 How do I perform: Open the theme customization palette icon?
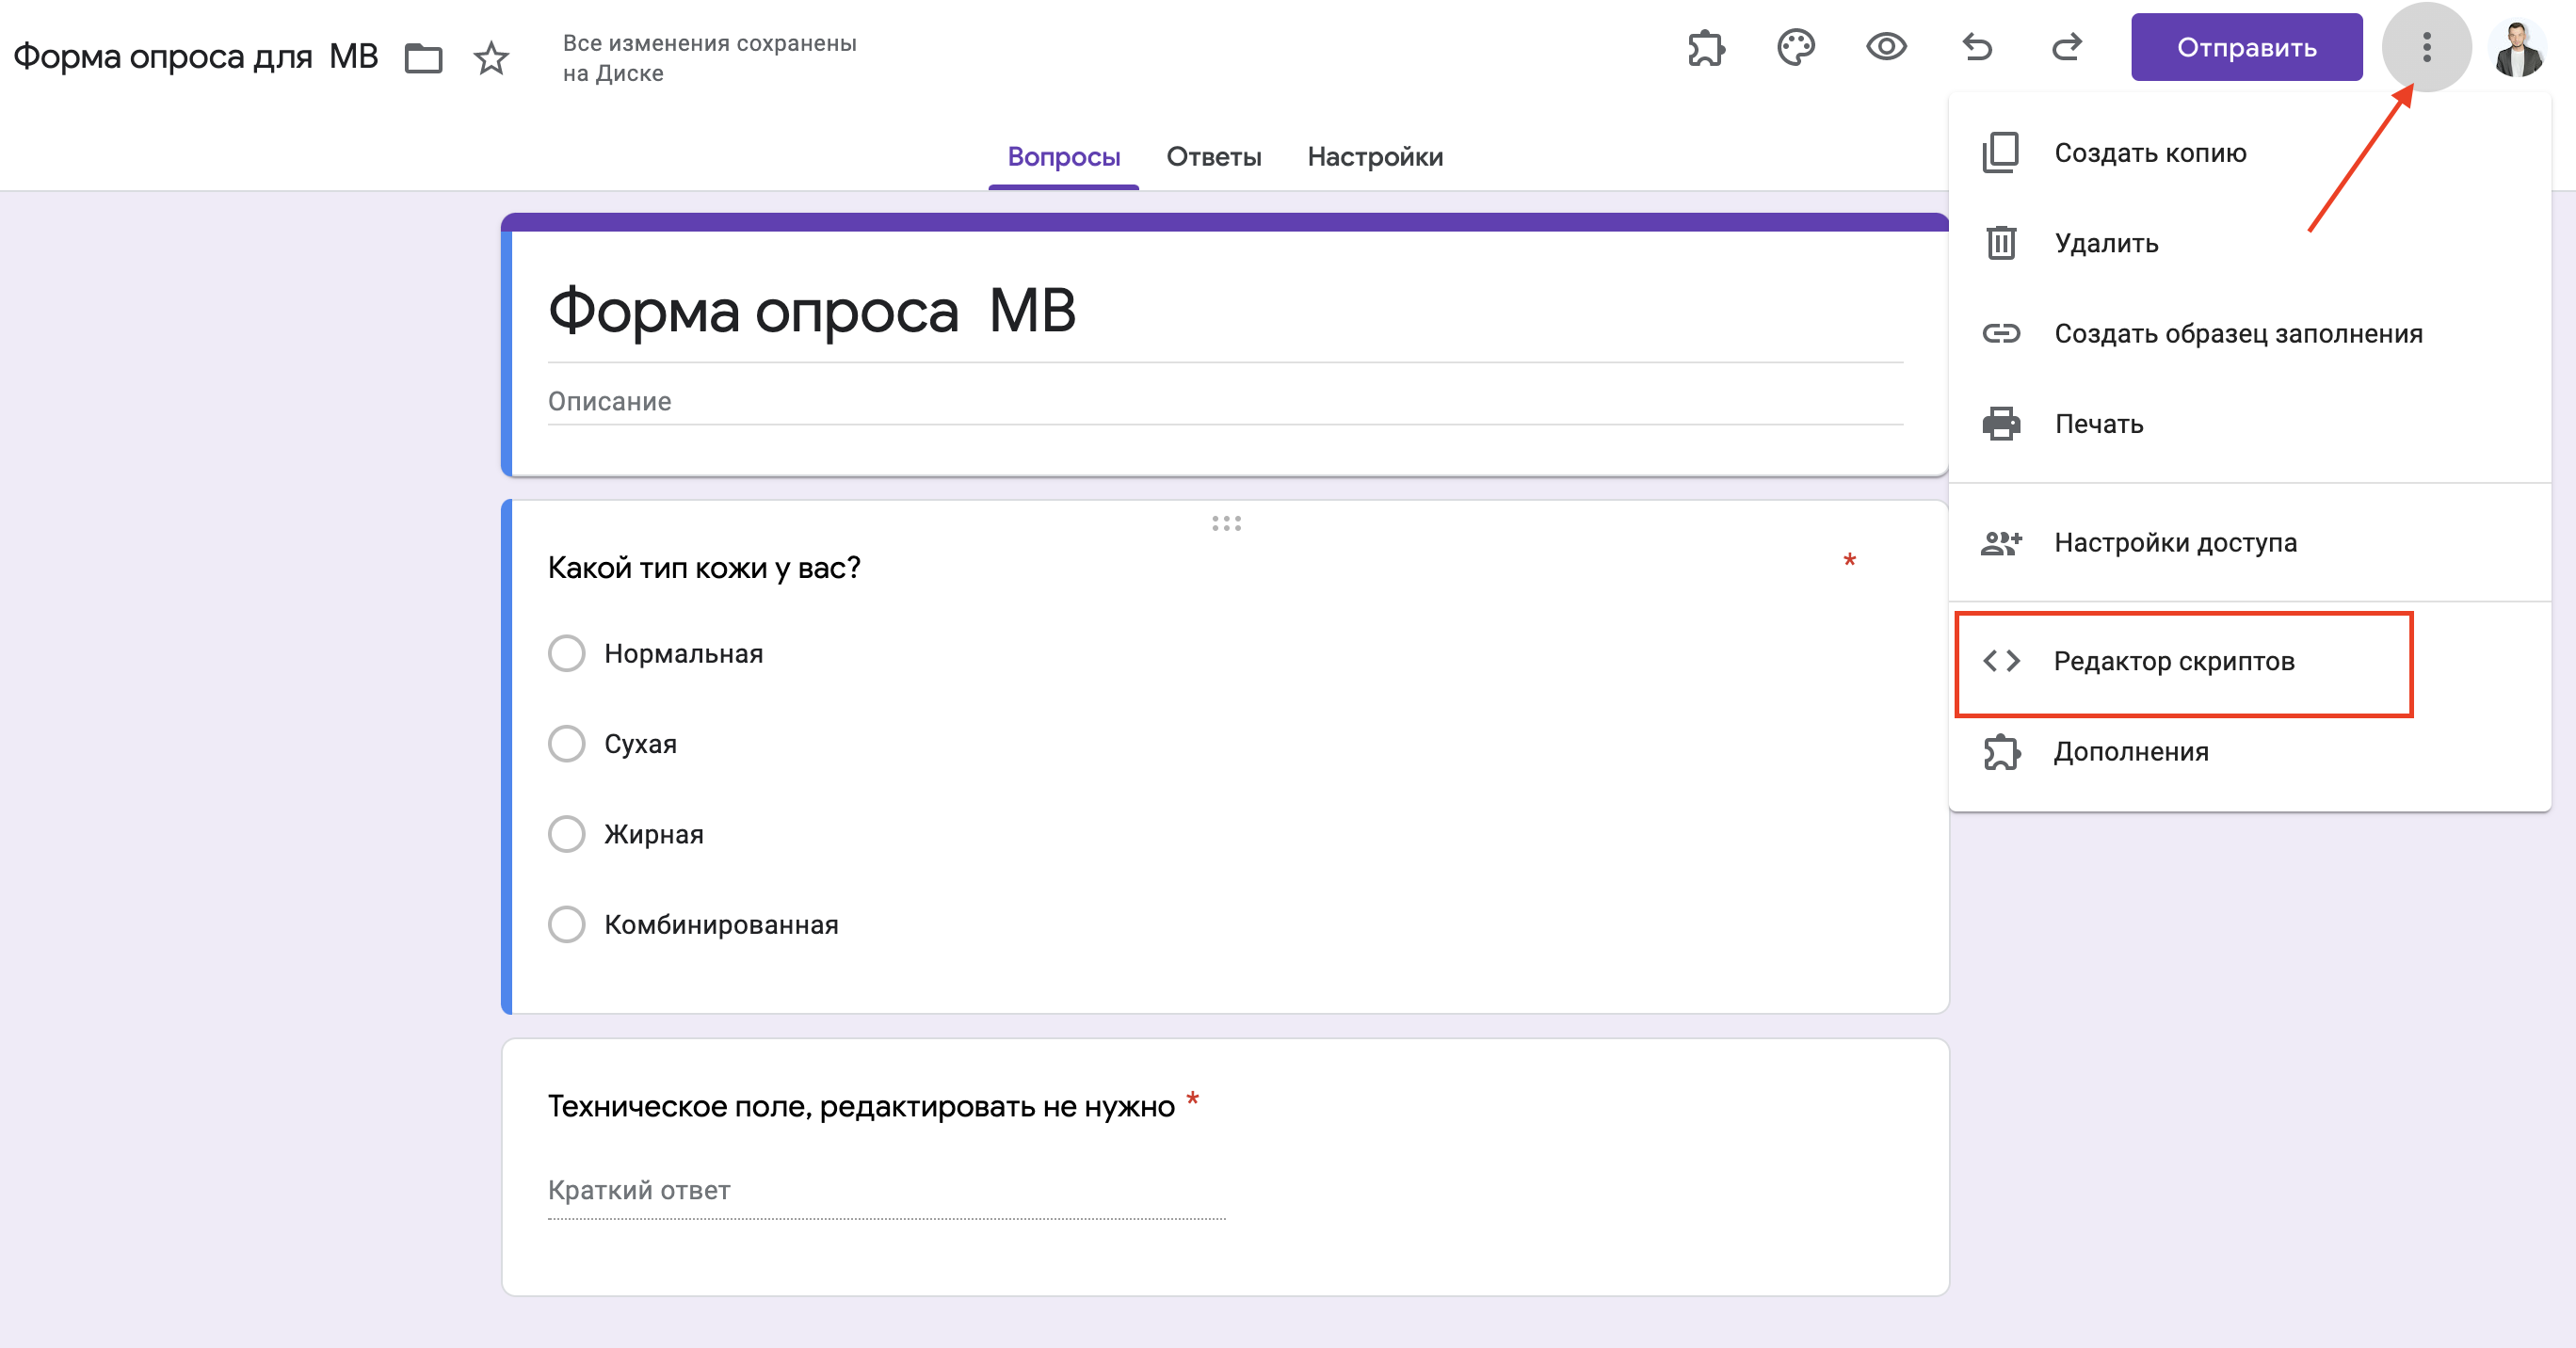click(1796, 47)
